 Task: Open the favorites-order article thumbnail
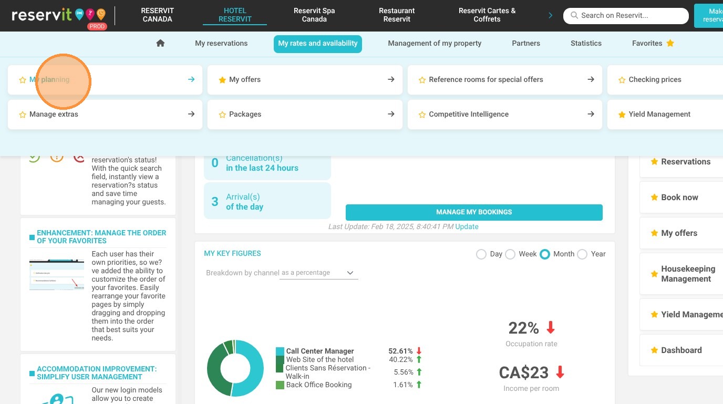tap(57, 274)
